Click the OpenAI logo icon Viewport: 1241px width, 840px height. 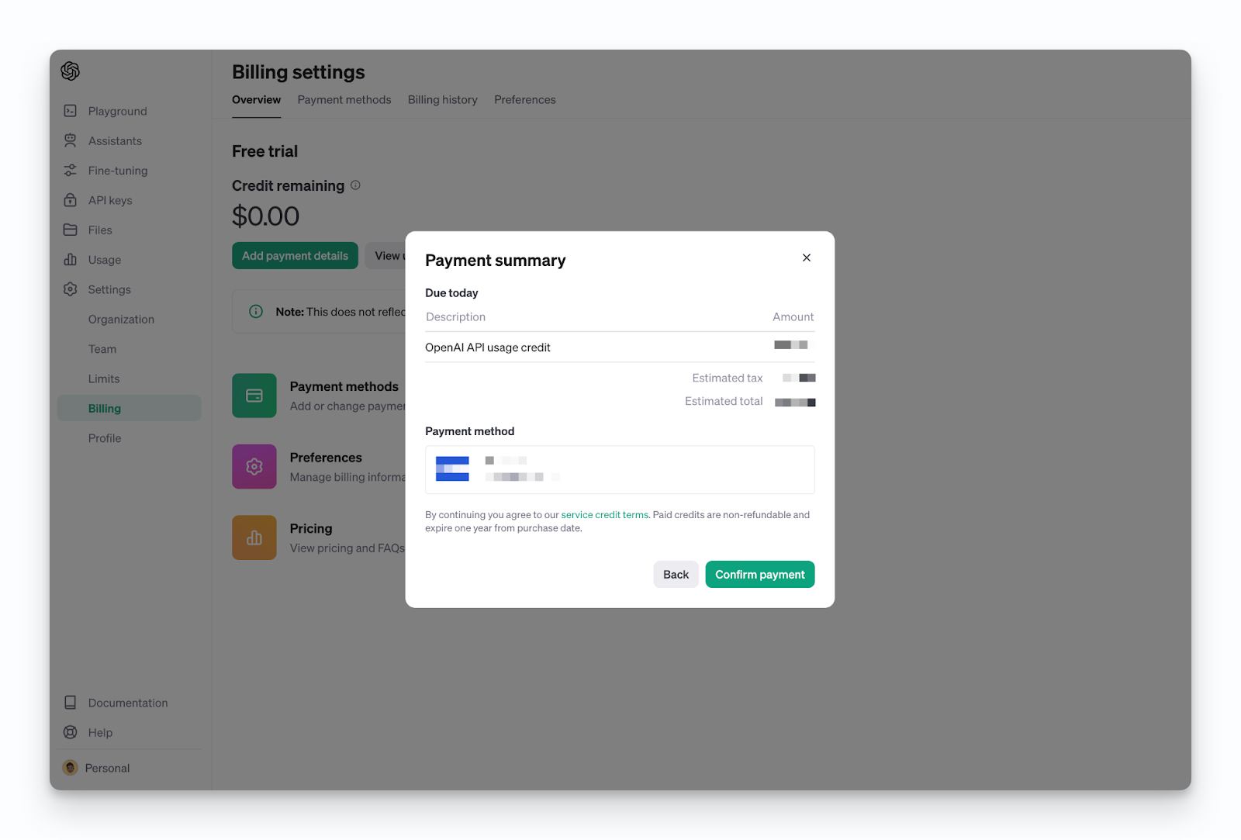(71, 71)
